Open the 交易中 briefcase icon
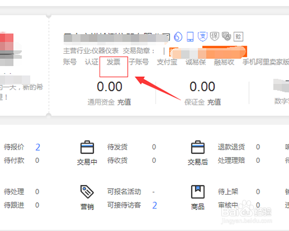Screen dimensions: 289x231 (87, 147)
